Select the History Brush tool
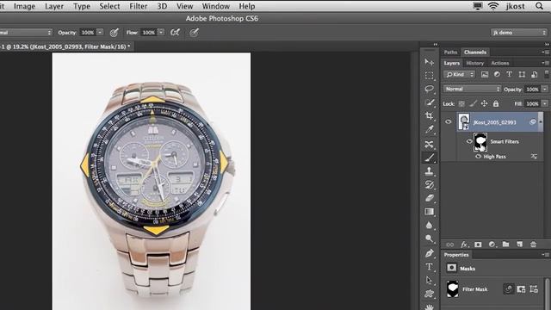This screenshot has width=551, height=310. point(429,185)
